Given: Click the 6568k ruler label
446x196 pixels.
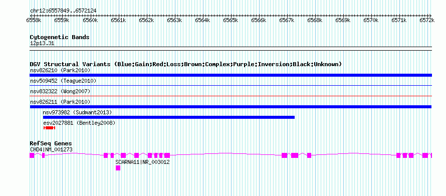Looking at the screenshot, I should (x=315, y=20).
